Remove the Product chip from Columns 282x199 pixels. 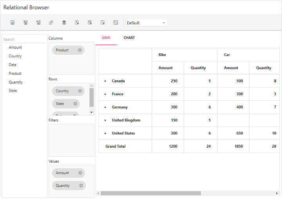pyautogui.click(x=80, y=50)
